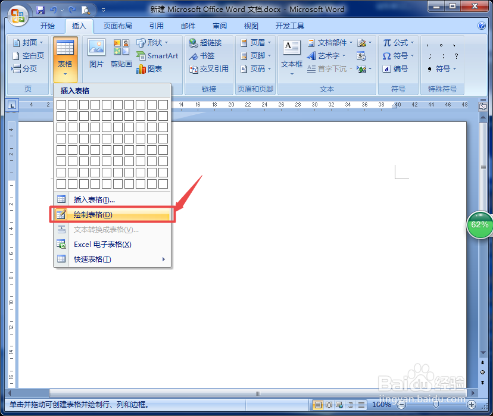The width and height of the screenshot is (493, 416).
Task: Open Word Help question mark icon
Action: point(481,26)
